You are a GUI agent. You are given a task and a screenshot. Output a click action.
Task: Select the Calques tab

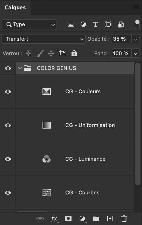pos(15,8)
